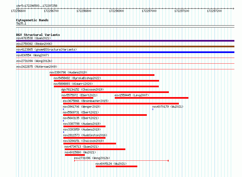This screenshot has height=177, width=242.
Task: Select the red bar under nsv5575972
Action: 77,98
